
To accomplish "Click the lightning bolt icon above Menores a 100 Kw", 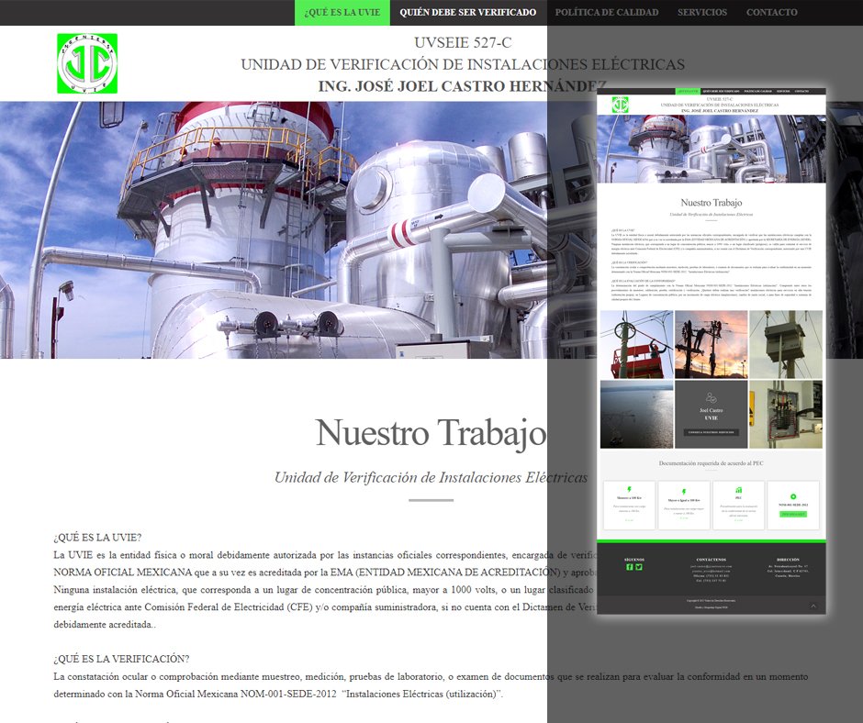I will click(x=629, y=489).
